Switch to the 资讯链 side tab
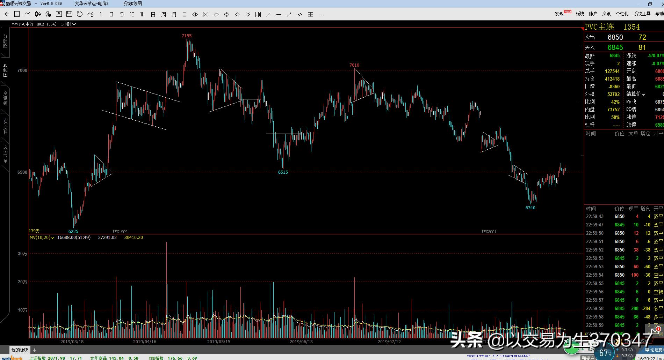 click(x=5, y=98)
